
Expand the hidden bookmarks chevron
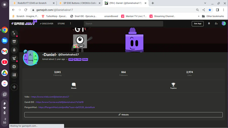click(199, 16)
